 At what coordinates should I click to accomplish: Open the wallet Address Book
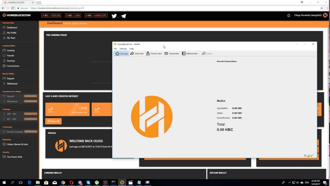point(189,53)
